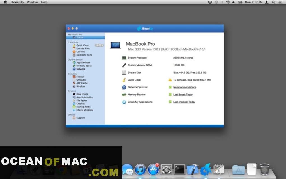Open the Help menu
Viewport: 286px width, 179px height.
click(44, 2)
